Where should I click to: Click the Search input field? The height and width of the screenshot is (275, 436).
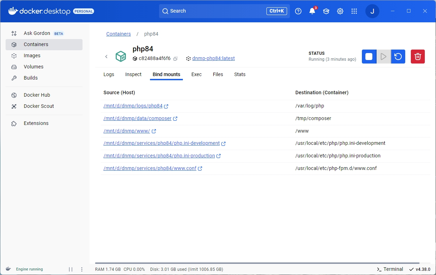[224, 11]
